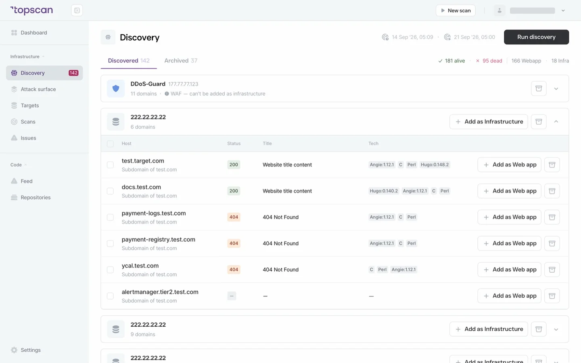The height and width of the screenshot is (363, 581).
Task: Click the WAF info icon under DDoS-Guard
Action: tap(167, 94)
